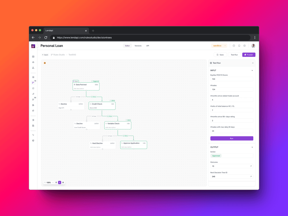Open the topmost dashboard sidebar icon
This screenshot has height=216, width=288.
tap(33, 57)
